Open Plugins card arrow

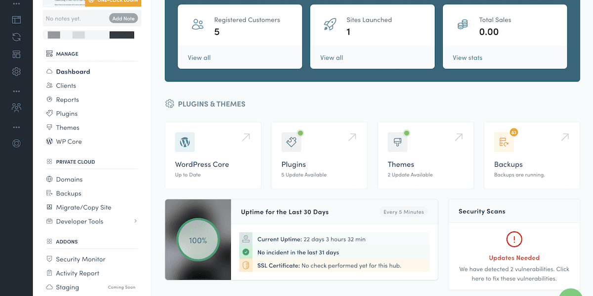352,137
